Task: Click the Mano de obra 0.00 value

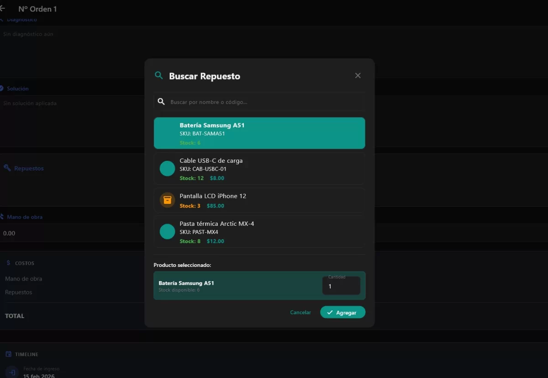Action: click(x=9, y=233)
